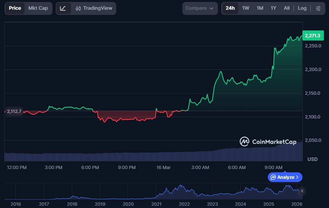Choose the 1M time range

[x=260, y=8]
